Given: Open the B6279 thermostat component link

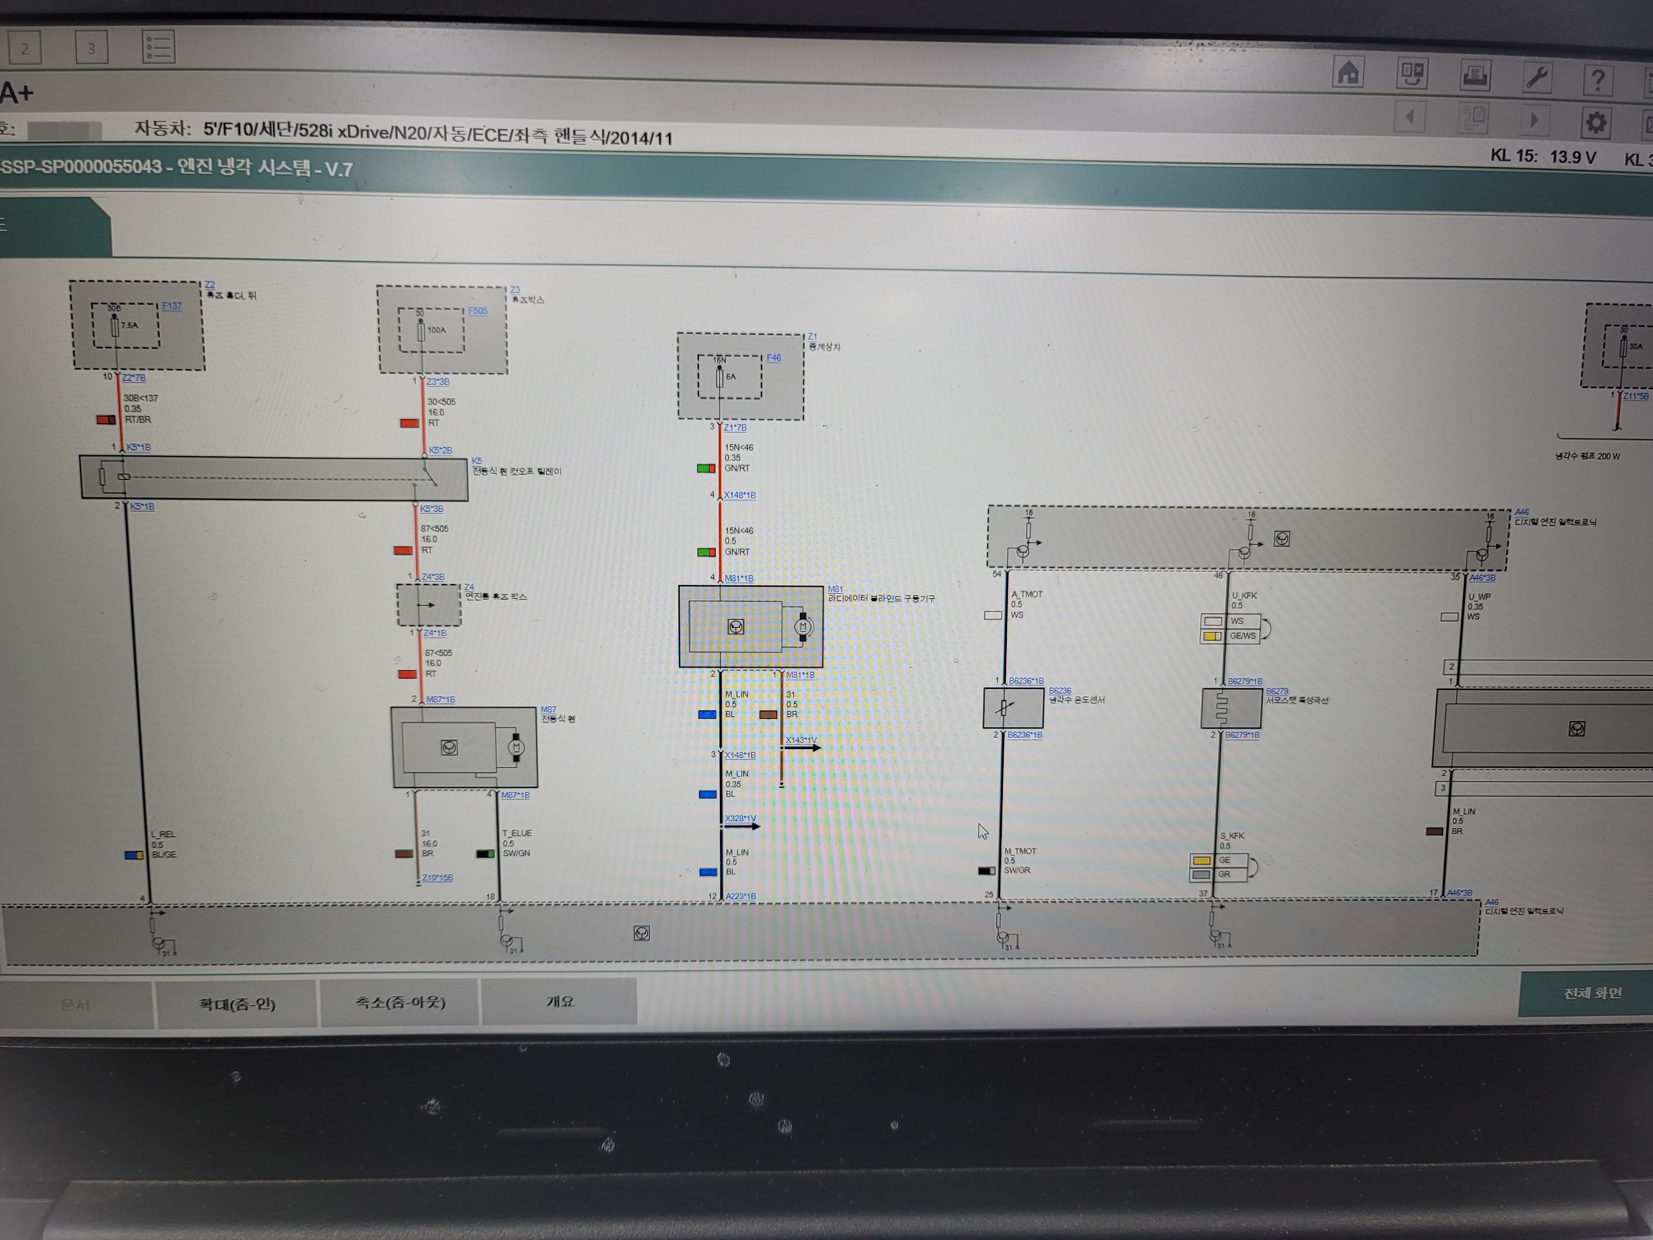Looking at the screenshot, I should point(1277,692).
